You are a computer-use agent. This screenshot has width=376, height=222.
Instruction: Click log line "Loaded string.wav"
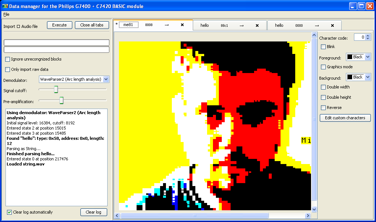(26, 164)
